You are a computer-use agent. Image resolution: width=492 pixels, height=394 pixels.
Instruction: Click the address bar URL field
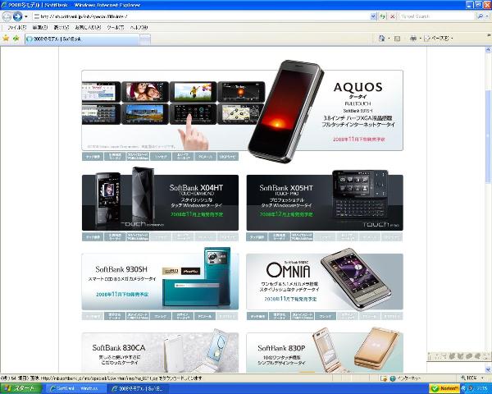(201, 16)
